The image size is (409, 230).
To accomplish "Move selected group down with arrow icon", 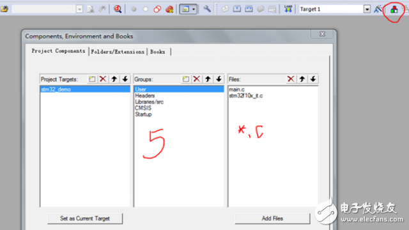I will (x=219, y=79).
